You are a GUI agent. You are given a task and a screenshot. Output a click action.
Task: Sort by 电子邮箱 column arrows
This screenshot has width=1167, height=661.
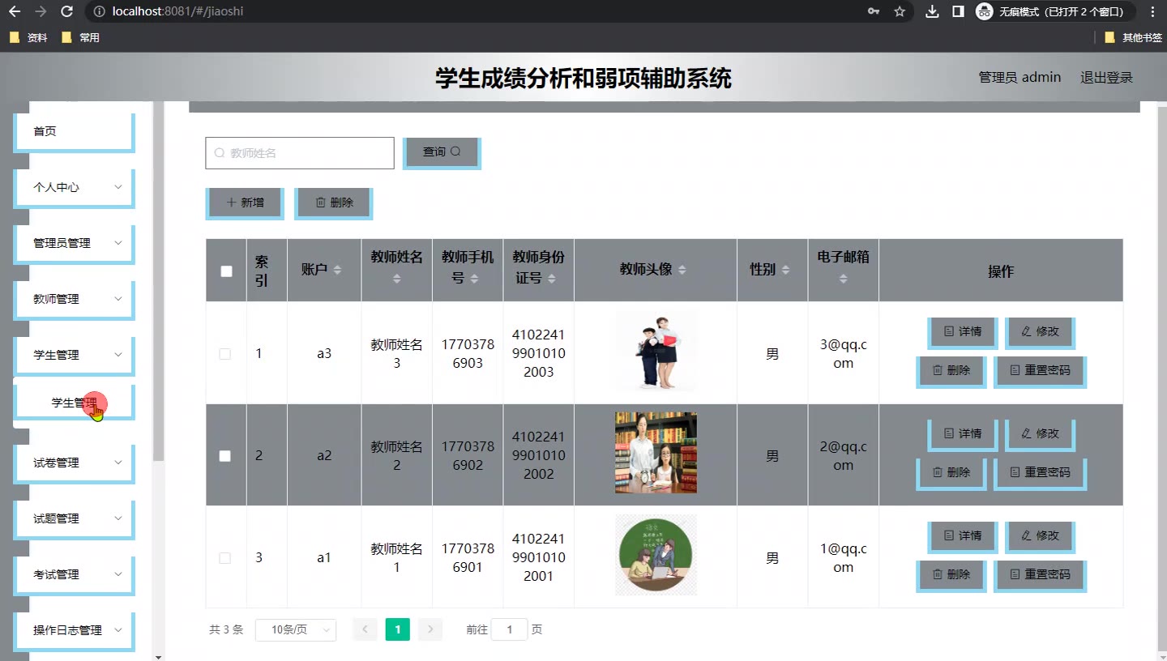tap(844, 279)
